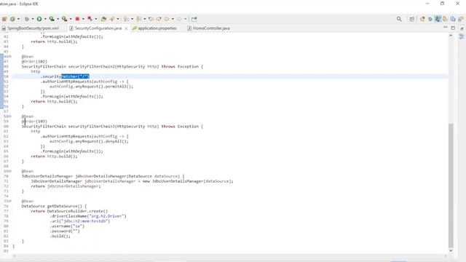Maximize the editor area
The height and width of the screenshot is (262, 466).
click(453, 28)
